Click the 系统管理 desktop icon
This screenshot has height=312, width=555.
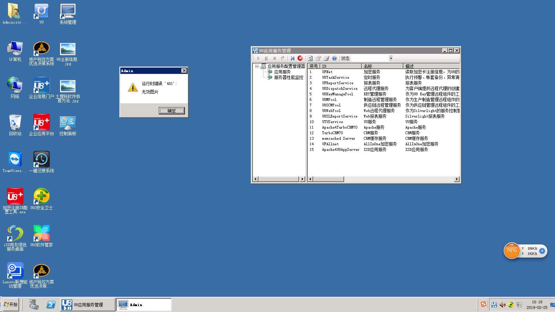[x=68, y=14]
